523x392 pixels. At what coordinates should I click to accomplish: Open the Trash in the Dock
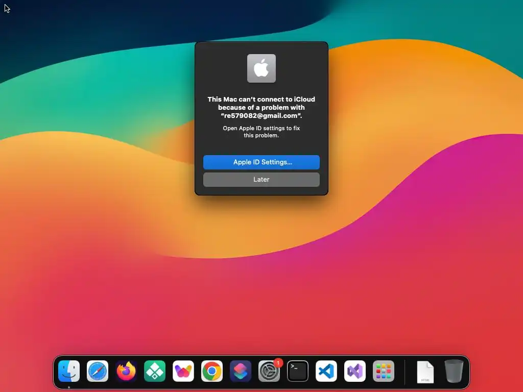pos(454,371)
